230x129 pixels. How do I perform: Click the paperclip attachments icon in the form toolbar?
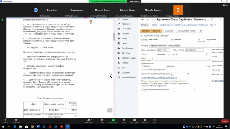pyautogui.click(x=201, y=31)
